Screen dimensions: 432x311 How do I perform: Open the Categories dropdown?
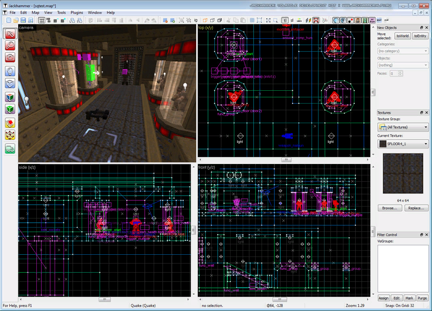[x=403, y=51]
